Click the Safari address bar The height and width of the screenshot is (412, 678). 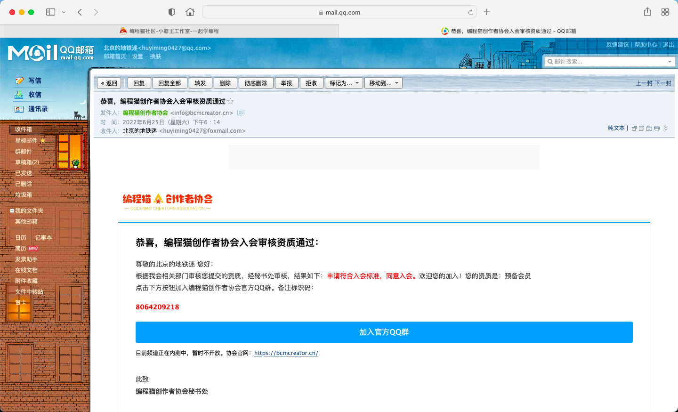tap(339, 12)
